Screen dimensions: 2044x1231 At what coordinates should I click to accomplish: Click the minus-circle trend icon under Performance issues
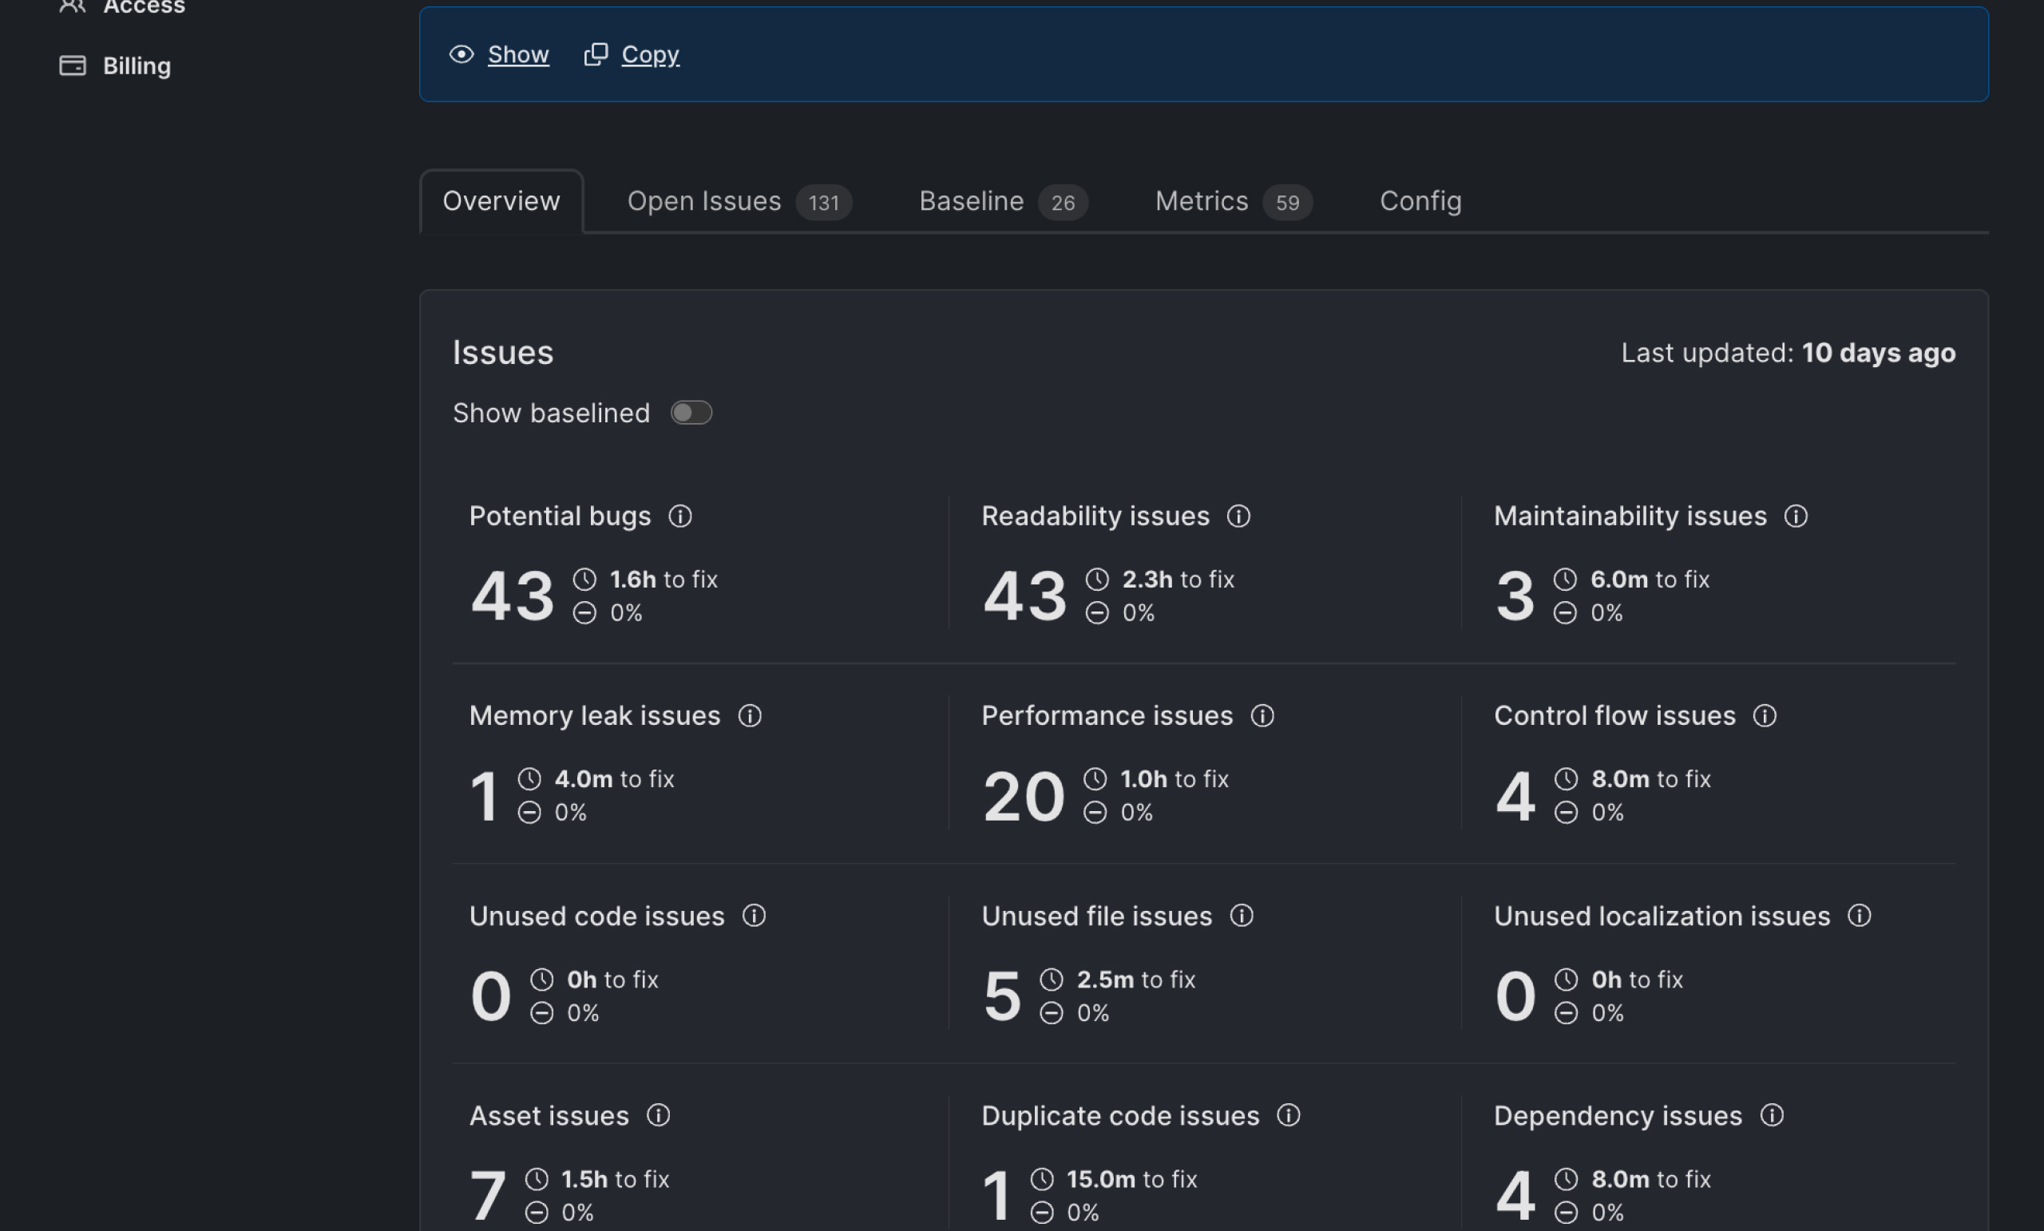click(1095, 812)
